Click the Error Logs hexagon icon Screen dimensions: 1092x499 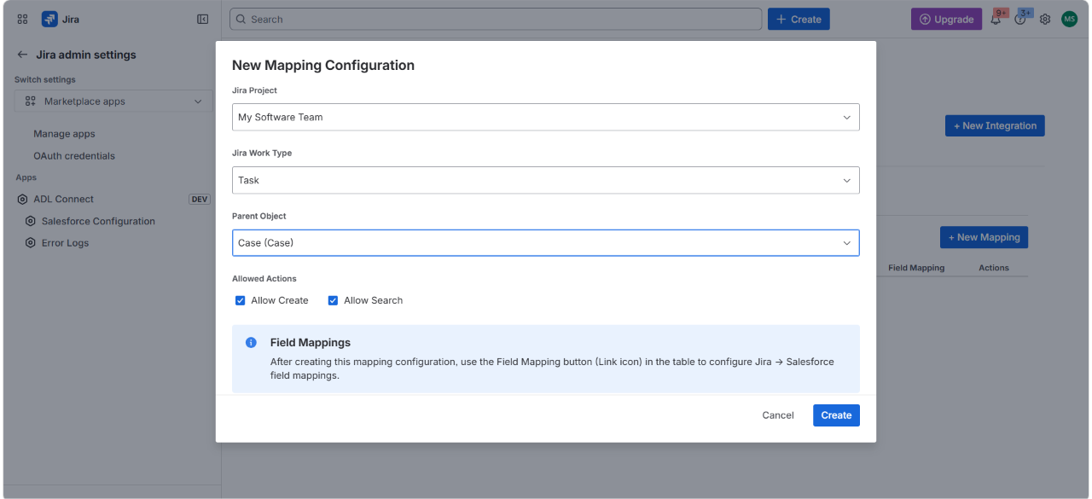pyautogui.click(x=31, y=243)
